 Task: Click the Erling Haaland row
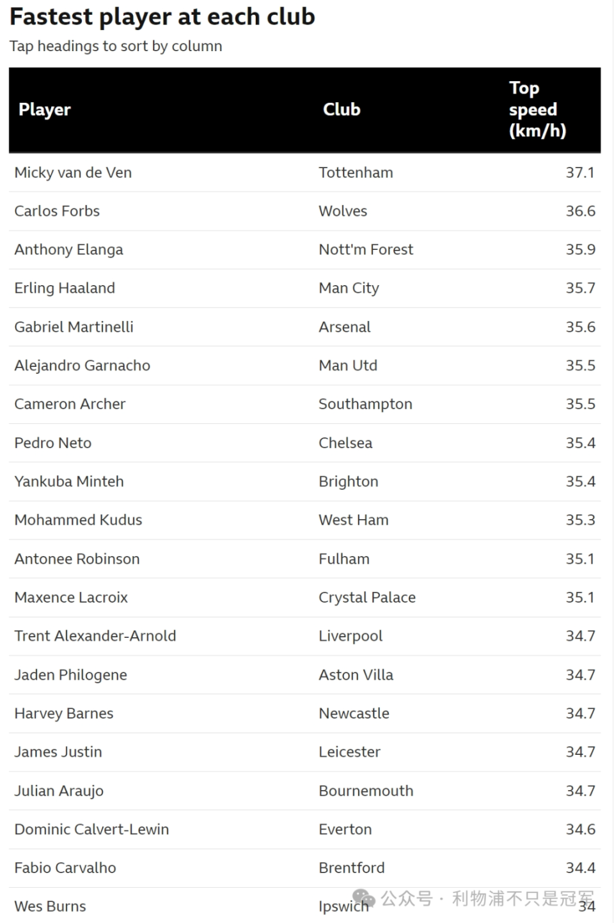(x=304, y=288)
